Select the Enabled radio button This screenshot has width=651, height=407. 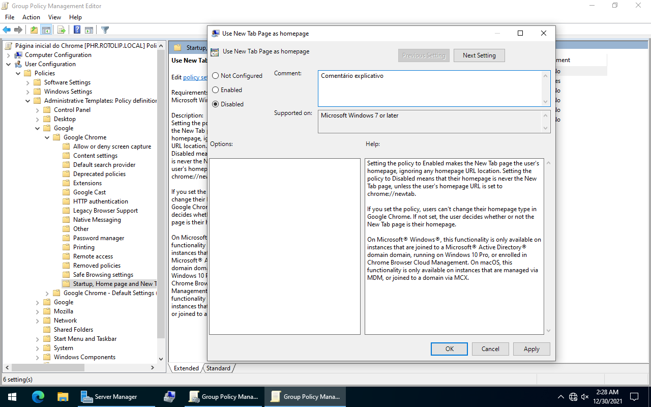click(216, 90)
